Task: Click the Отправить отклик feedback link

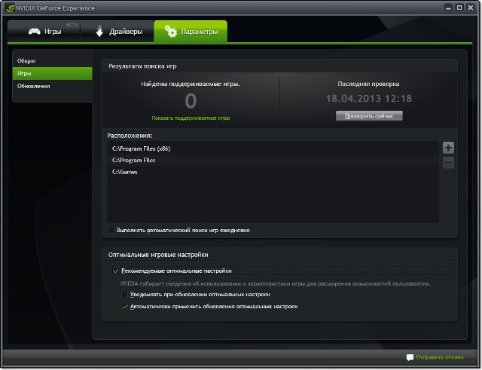Action: [440, 357]
